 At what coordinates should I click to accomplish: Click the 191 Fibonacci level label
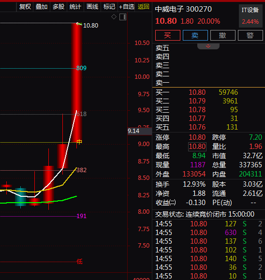(82, 216)
